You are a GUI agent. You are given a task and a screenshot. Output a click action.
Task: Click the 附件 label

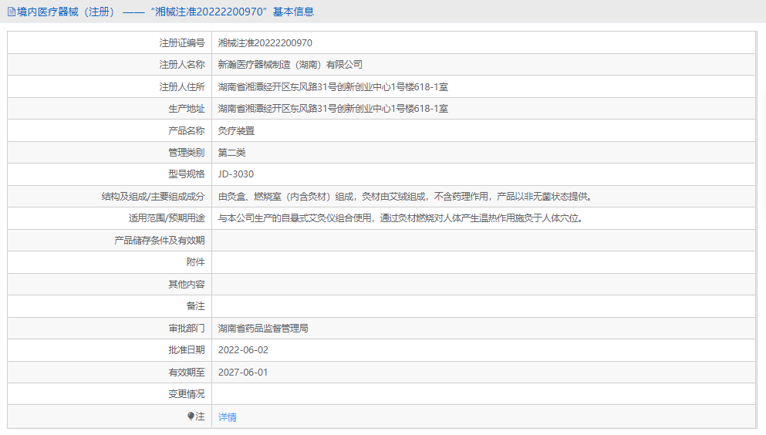tap(195, 262)
